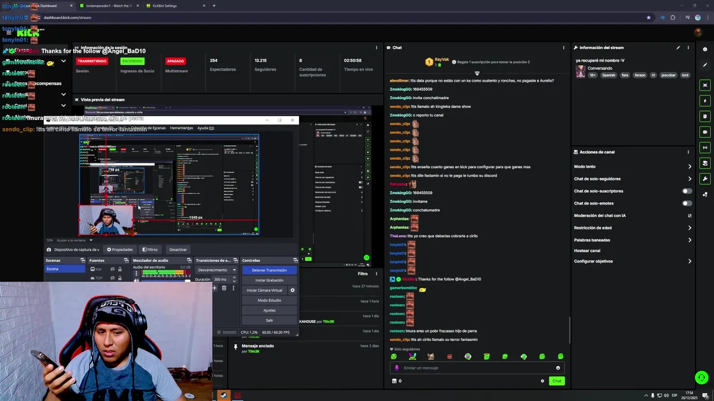Toggle Chat de solo-suscriptores switch
The image size is (714, 401).
pyautogui.click(x=687, y=191)
